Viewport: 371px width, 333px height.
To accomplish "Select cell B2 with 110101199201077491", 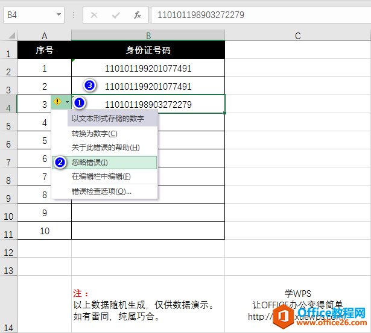I will point(148,68).
